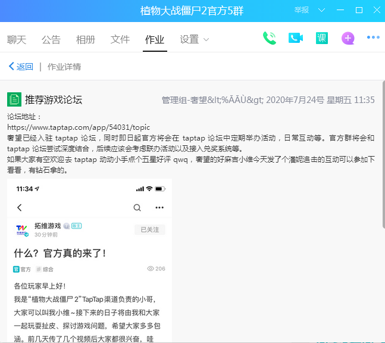
Task: Start a group voice call
Action: click(270, 38)
